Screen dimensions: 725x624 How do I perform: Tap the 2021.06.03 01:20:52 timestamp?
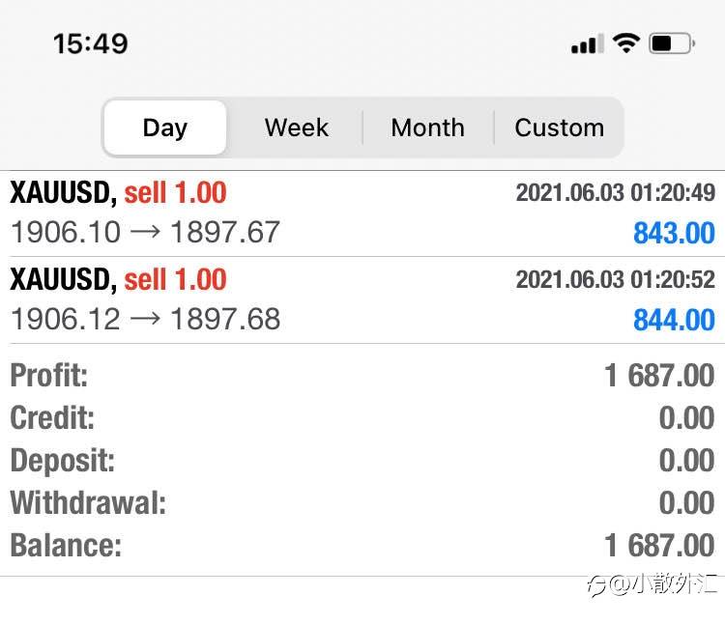click(x=615, y=280)
